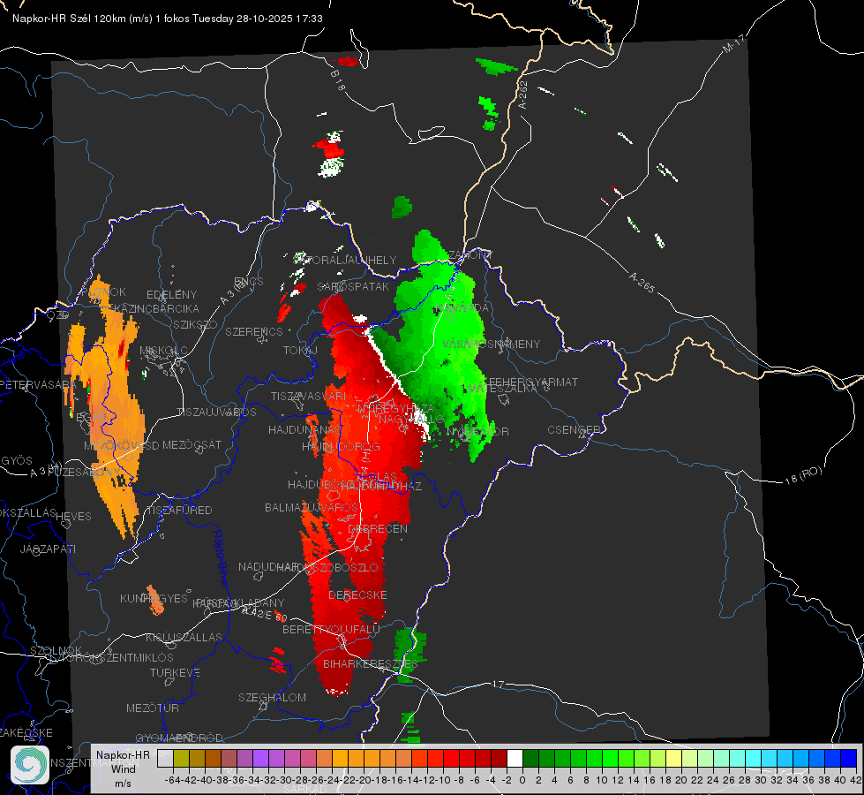The width and height of the screenshot is (864, 795).
Task: Select the JÁSZAPÁTI label
Action: pos(48,549)
